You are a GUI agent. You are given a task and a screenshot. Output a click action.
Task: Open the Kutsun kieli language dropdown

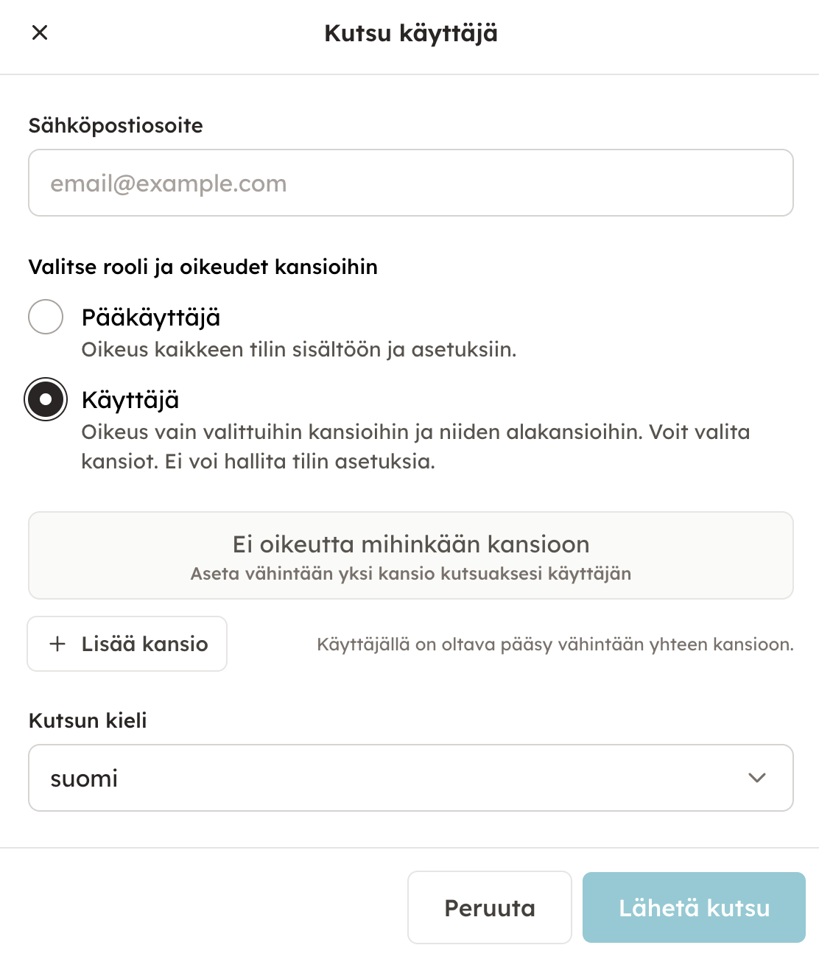click(410, 778)
